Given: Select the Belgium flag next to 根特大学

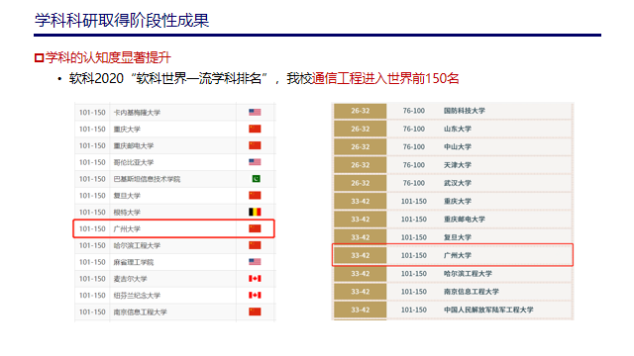Looking at the screenshot, I should (x=255, y=212).
